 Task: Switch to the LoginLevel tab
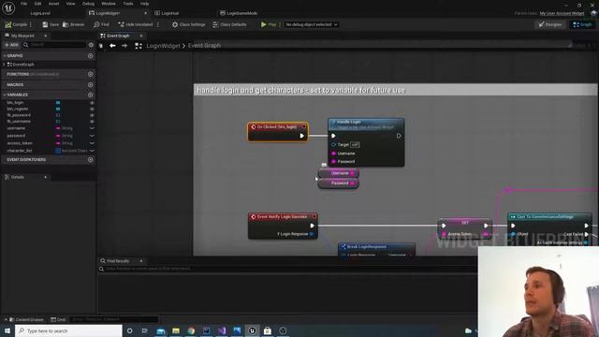40,13
